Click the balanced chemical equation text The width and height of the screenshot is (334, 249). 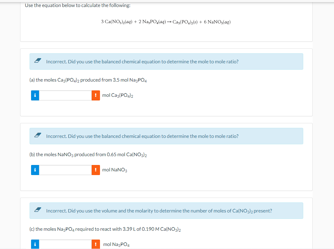coord(166,22)
